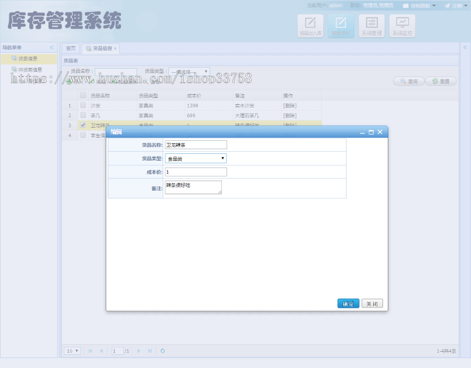471x368 pixels.
Task: Uncheck the selected 卫龙辣条 row checkbox
Action: [83, 125]
